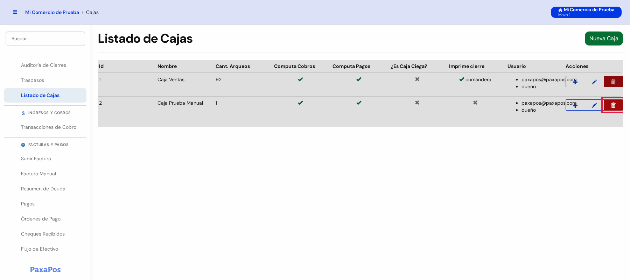Delete Caja Ventas using trash icon
The height and width of the screenshot is (280, 630).
613,82
